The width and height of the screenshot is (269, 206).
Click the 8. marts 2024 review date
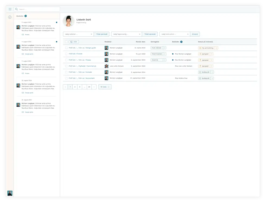coord(140,48)
